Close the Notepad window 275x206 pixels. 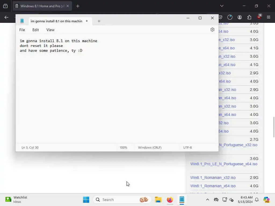click(x=212, y=18)
